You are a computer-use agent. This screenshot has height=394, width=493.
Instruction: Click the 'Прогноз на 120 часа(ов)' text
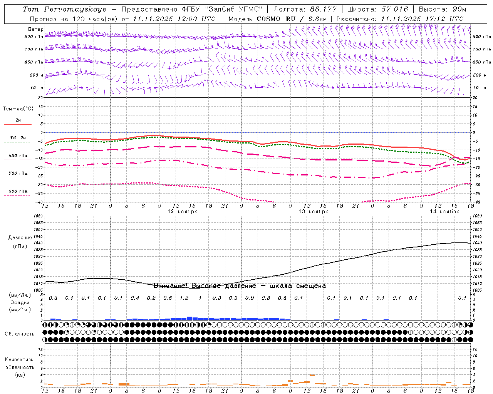pyautogui.click(x=74, y=19)
